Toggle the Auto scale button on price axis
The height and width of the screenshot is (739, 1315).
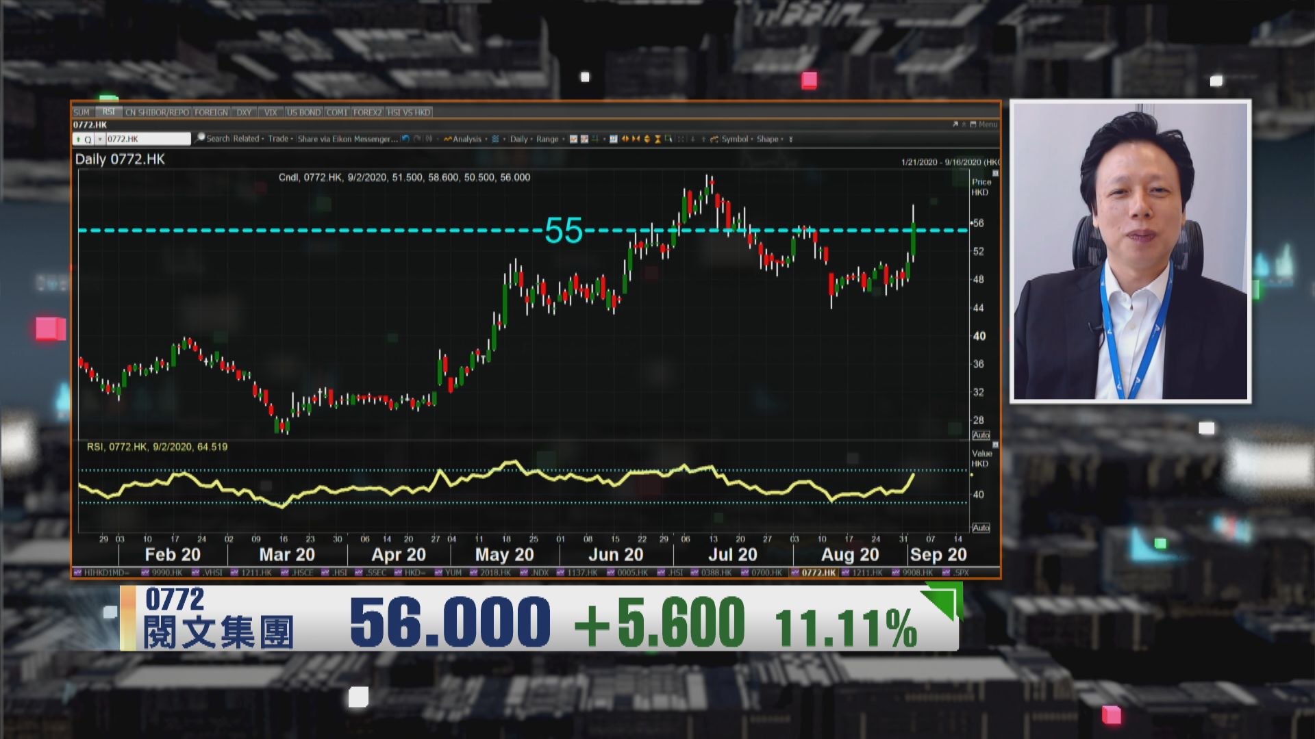click(981, 435)
